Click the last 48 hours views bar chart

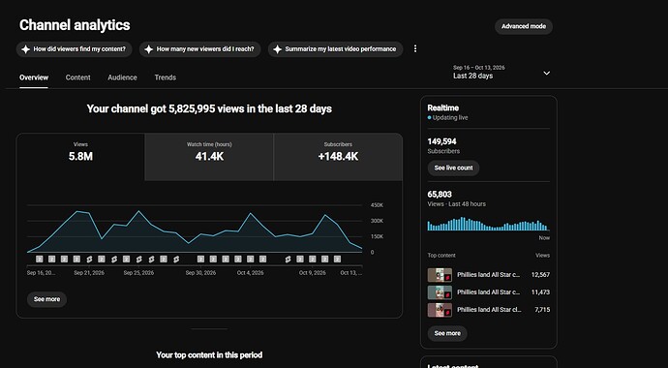coord(488,224)
